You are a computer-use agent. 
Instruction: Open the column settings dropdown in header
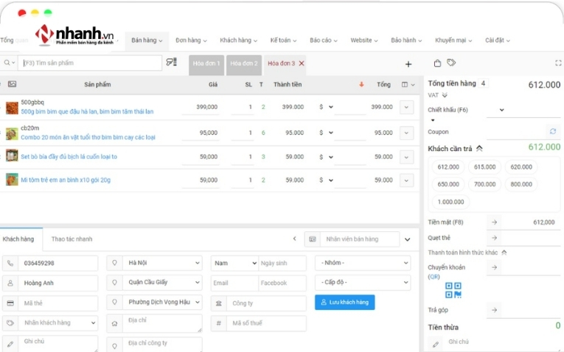pos(408,85)
